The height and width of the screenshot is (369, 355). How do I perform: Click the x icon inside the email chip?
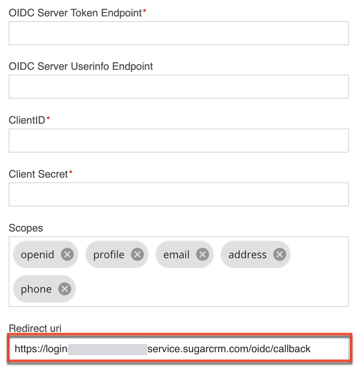point(202,254)
